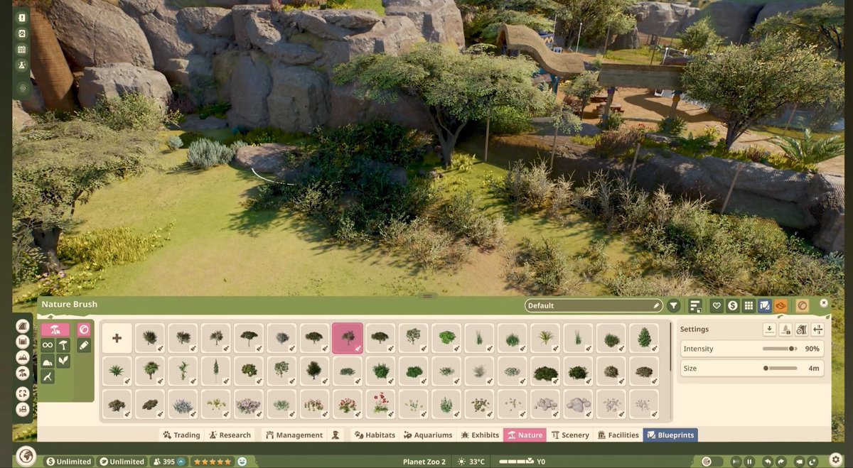Click the brush grid vertical scrollbar

(x=669, y=348)
